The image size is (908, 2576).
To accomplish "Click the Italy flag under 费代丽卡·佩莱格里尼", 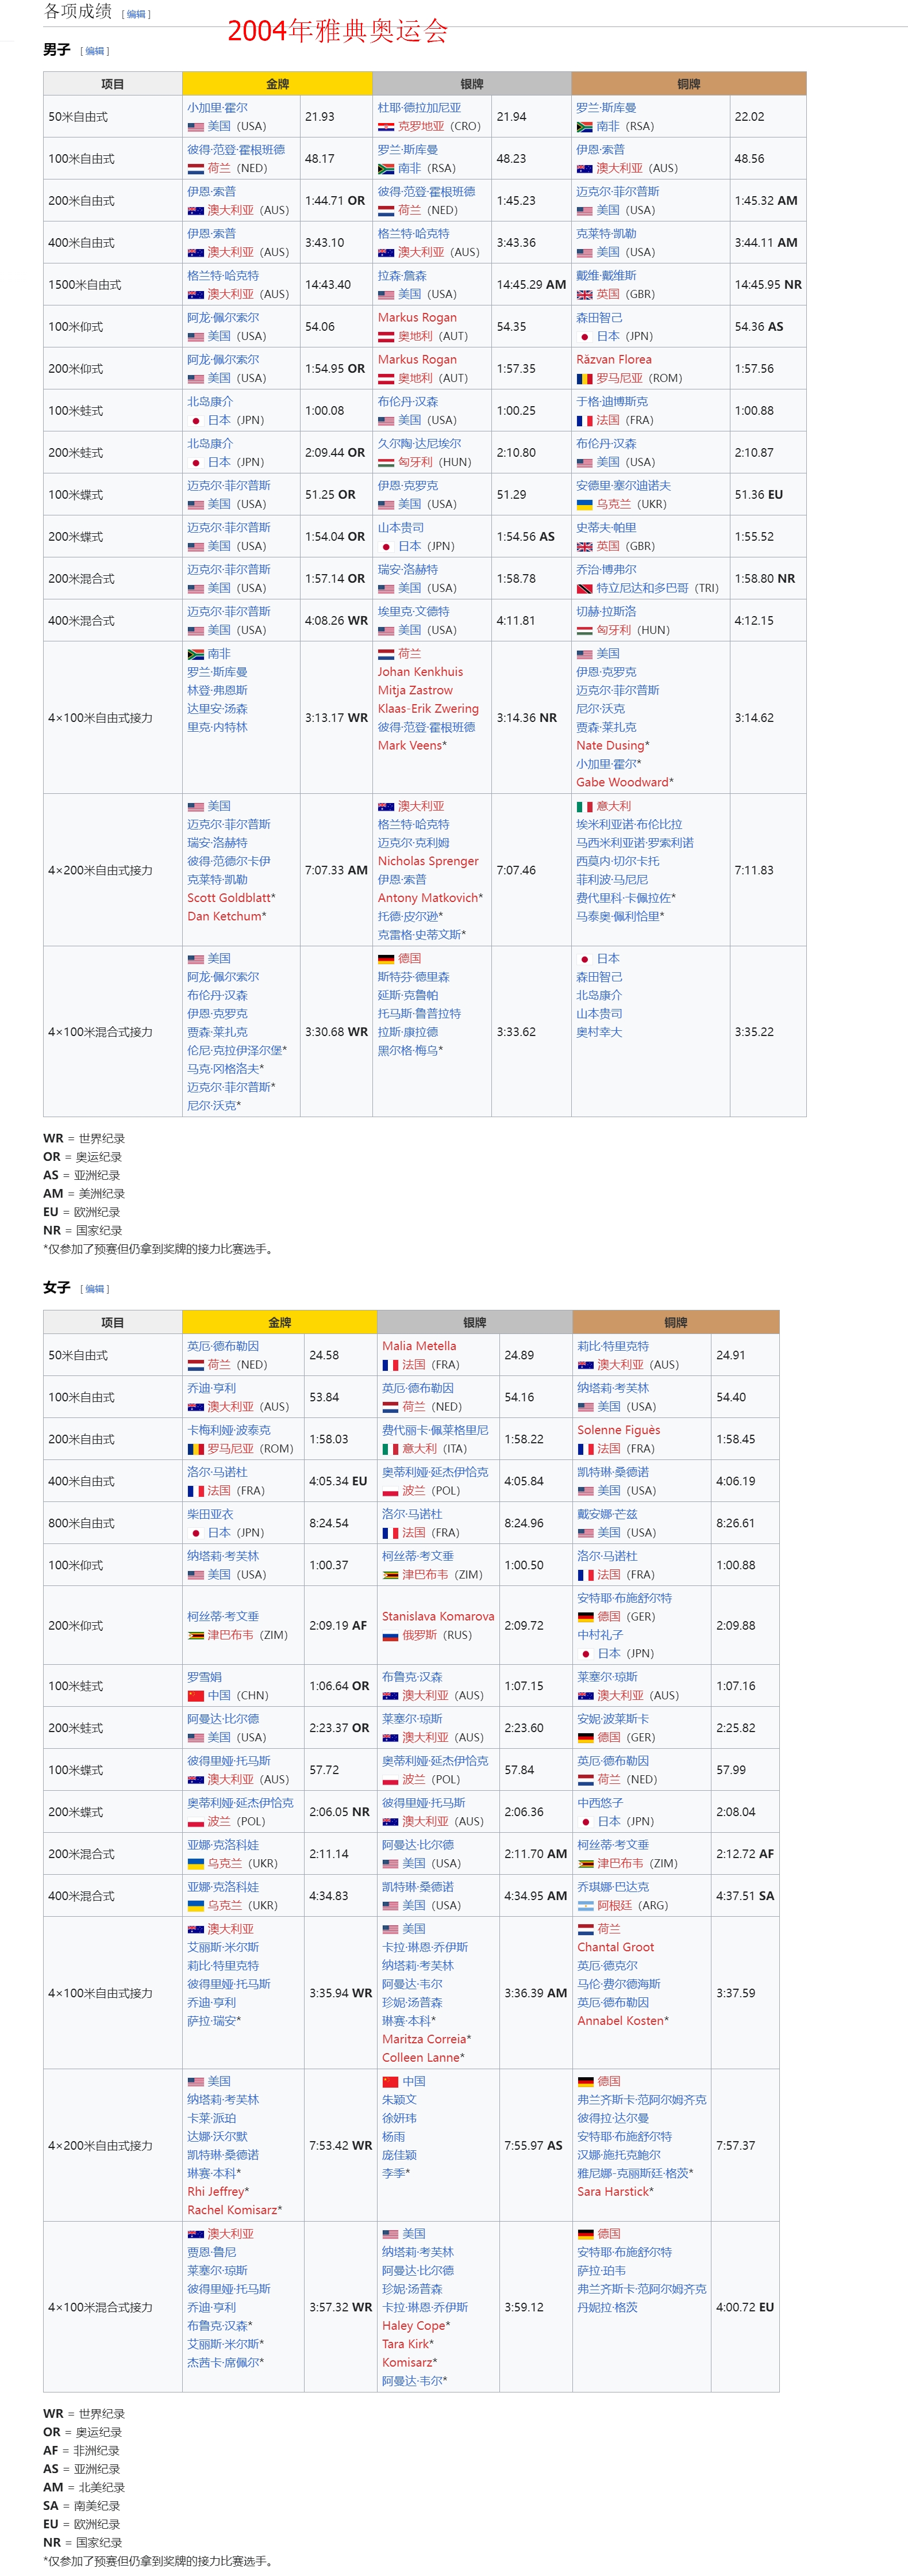I will coord(391,1449).
